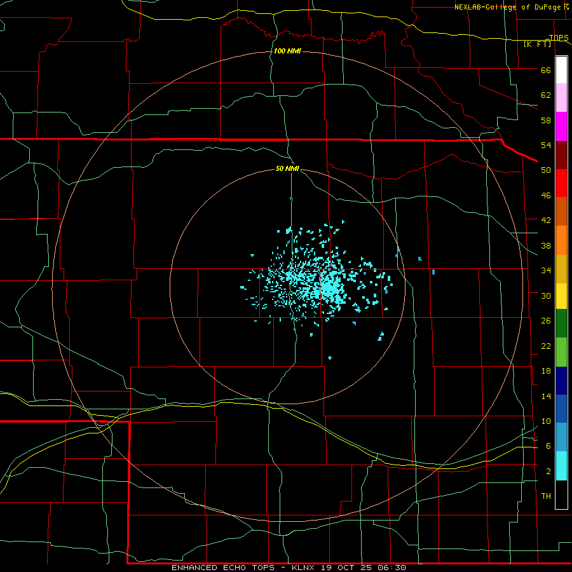The image size is (572, 572).
Task: Click the legend value "50"
Action: (546, 170)
